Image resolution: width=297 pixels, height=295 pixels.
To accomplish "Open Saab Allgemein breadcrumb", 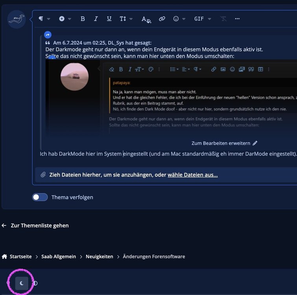I will pyautogui.click(x=59, y=256).
